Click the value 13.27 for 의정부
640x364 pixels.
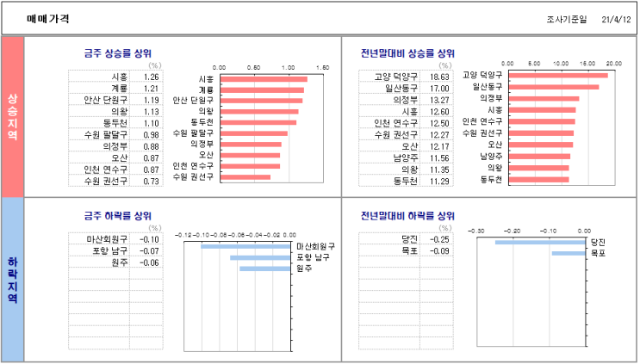point(439,101)
